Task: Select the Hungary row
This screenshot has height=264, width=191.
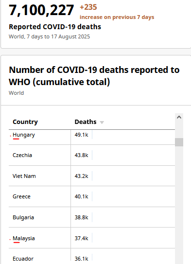Action: pyautogui.click(x=92, y=137)
